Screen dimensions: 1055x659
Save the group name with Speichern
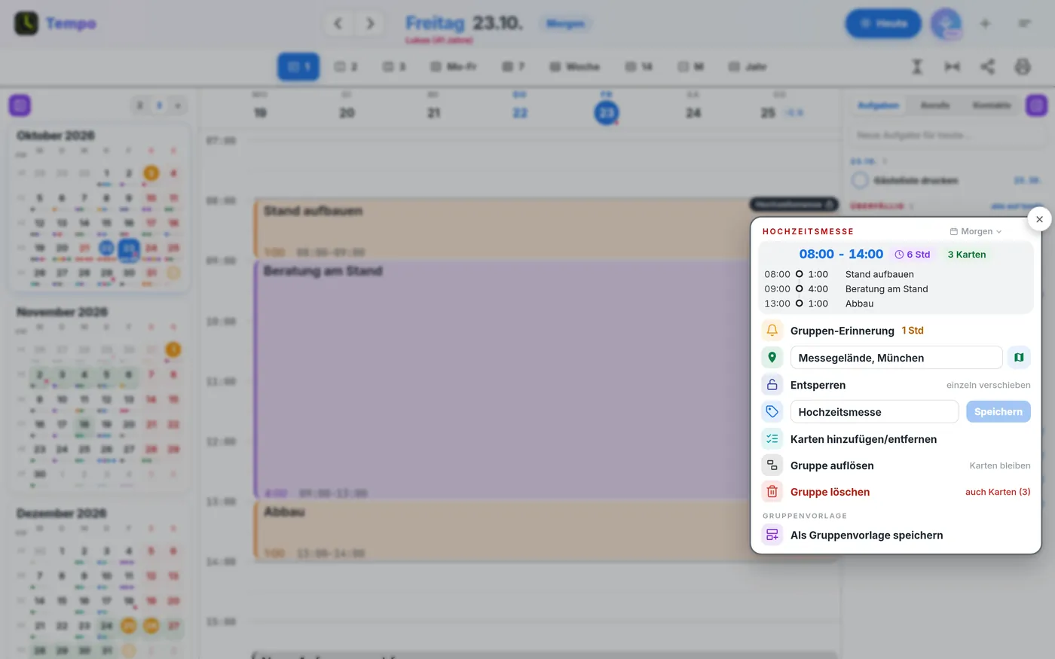998,412
